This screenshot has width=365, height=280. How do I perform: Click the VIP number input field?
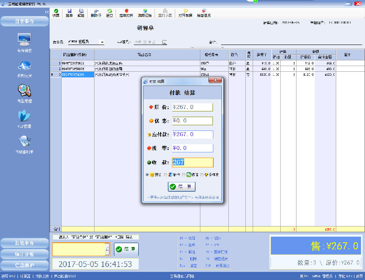[x=148, y=42]
